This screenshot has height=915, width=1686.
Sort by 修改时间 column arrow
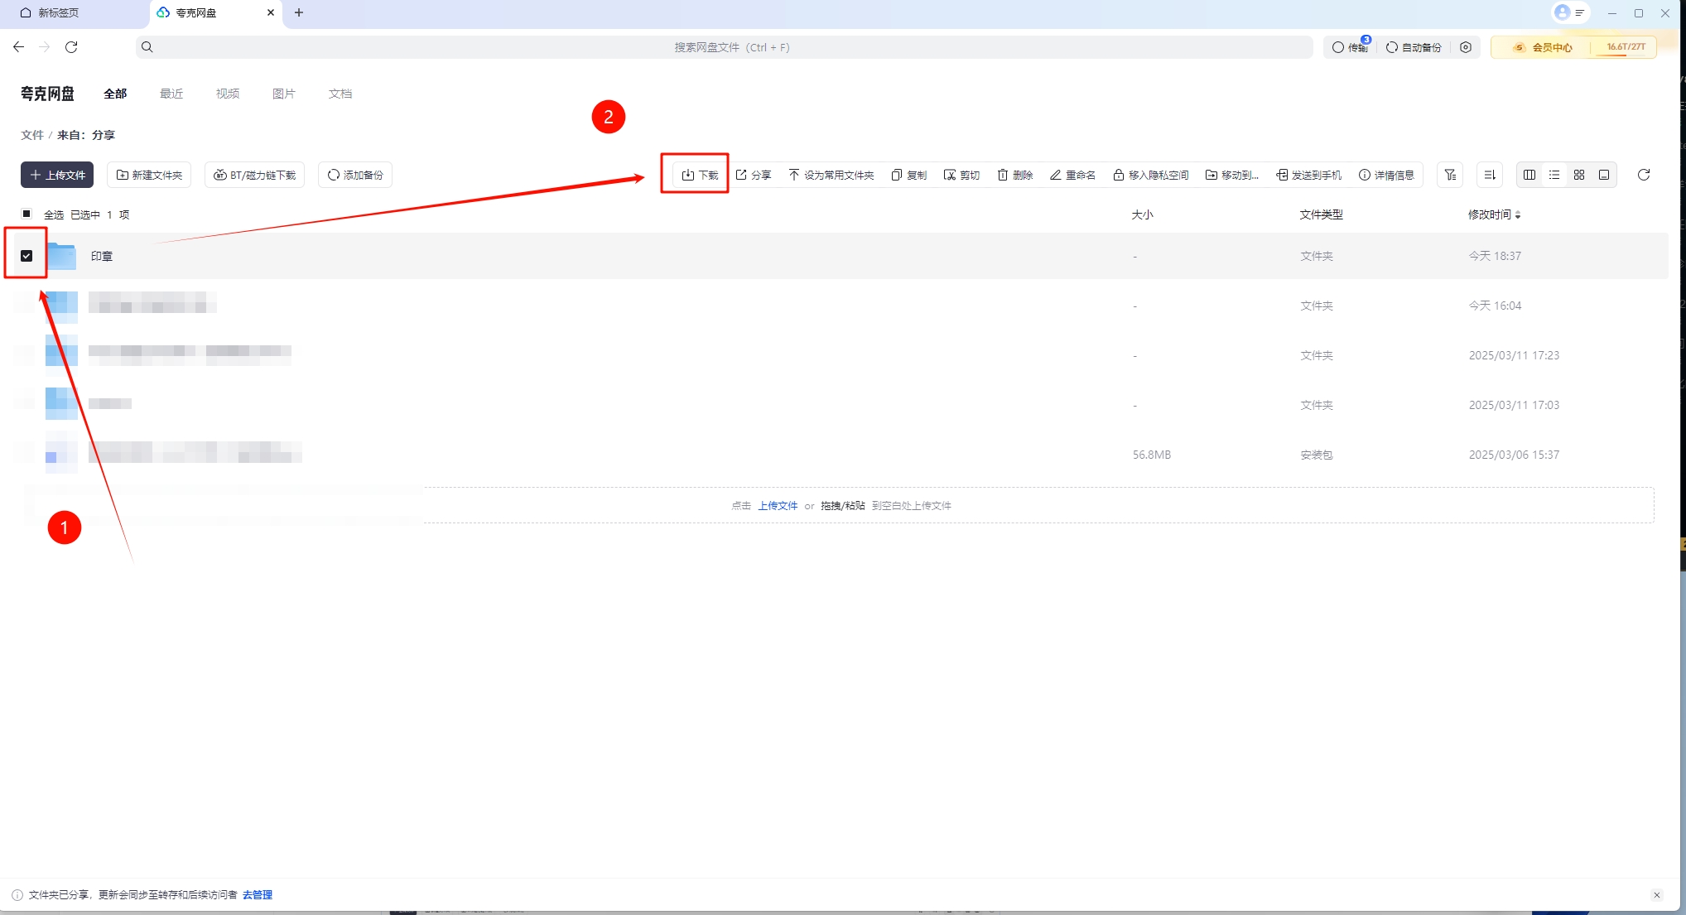[1518, 214]
